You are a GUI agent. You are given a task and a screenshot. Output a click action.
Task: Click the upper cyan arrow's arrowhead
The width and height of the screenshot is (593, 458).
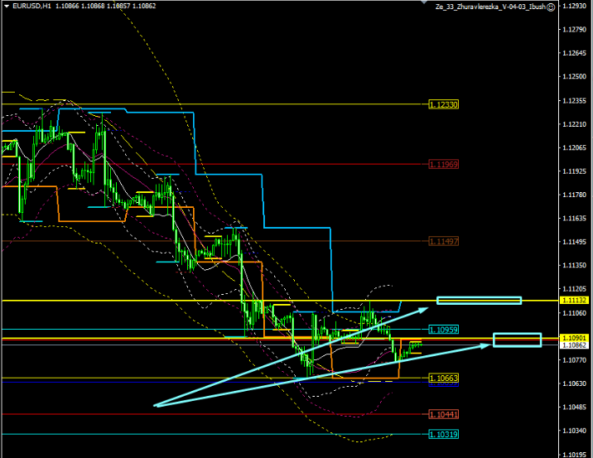pos(426,309)
